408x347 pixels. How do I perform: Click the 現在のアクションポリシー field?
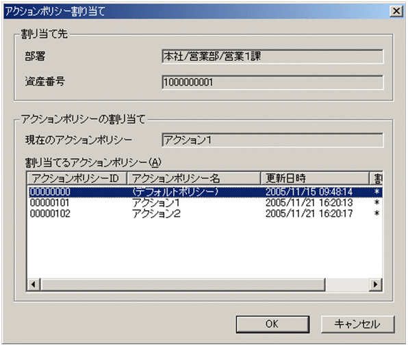272,140
